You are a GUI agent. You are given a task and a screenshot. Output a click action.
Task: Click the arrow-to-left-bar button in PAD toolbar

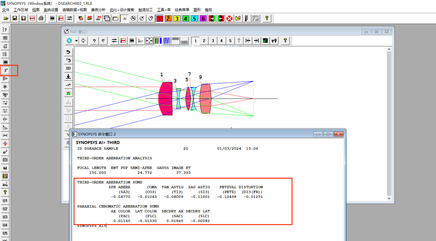pyautogui.click(x=248, y=41)
